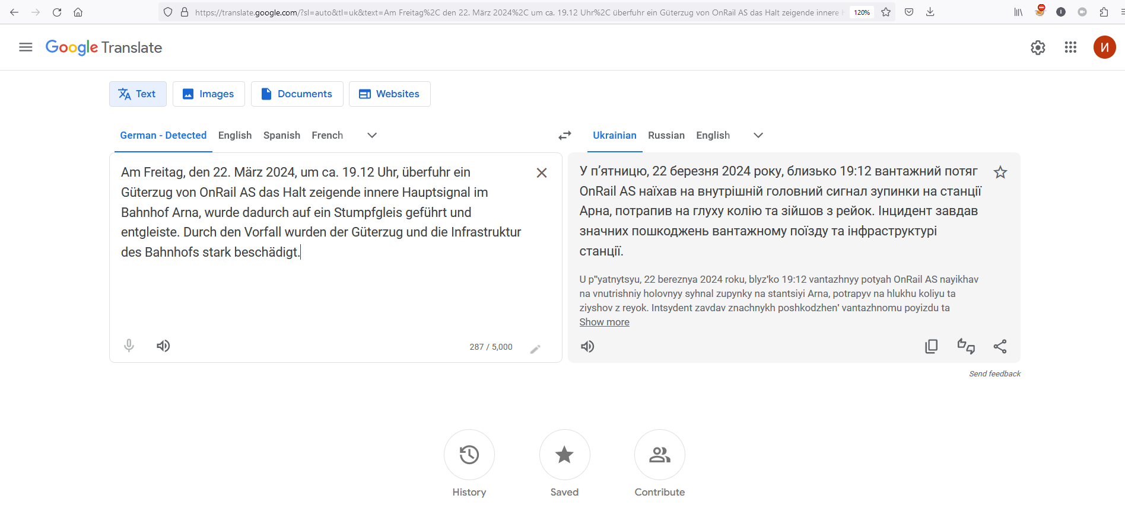Image resolution: width=1125 pixels, height=508 pixels.
Task: Click the Send feedback link
Action: pos(994,373)
